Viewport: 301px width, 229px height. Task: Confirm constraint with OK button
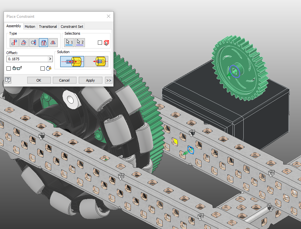point(39,80)
